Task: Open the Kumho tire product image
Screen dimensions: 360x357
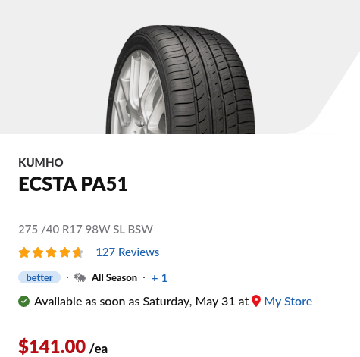Action: [180, 80]
